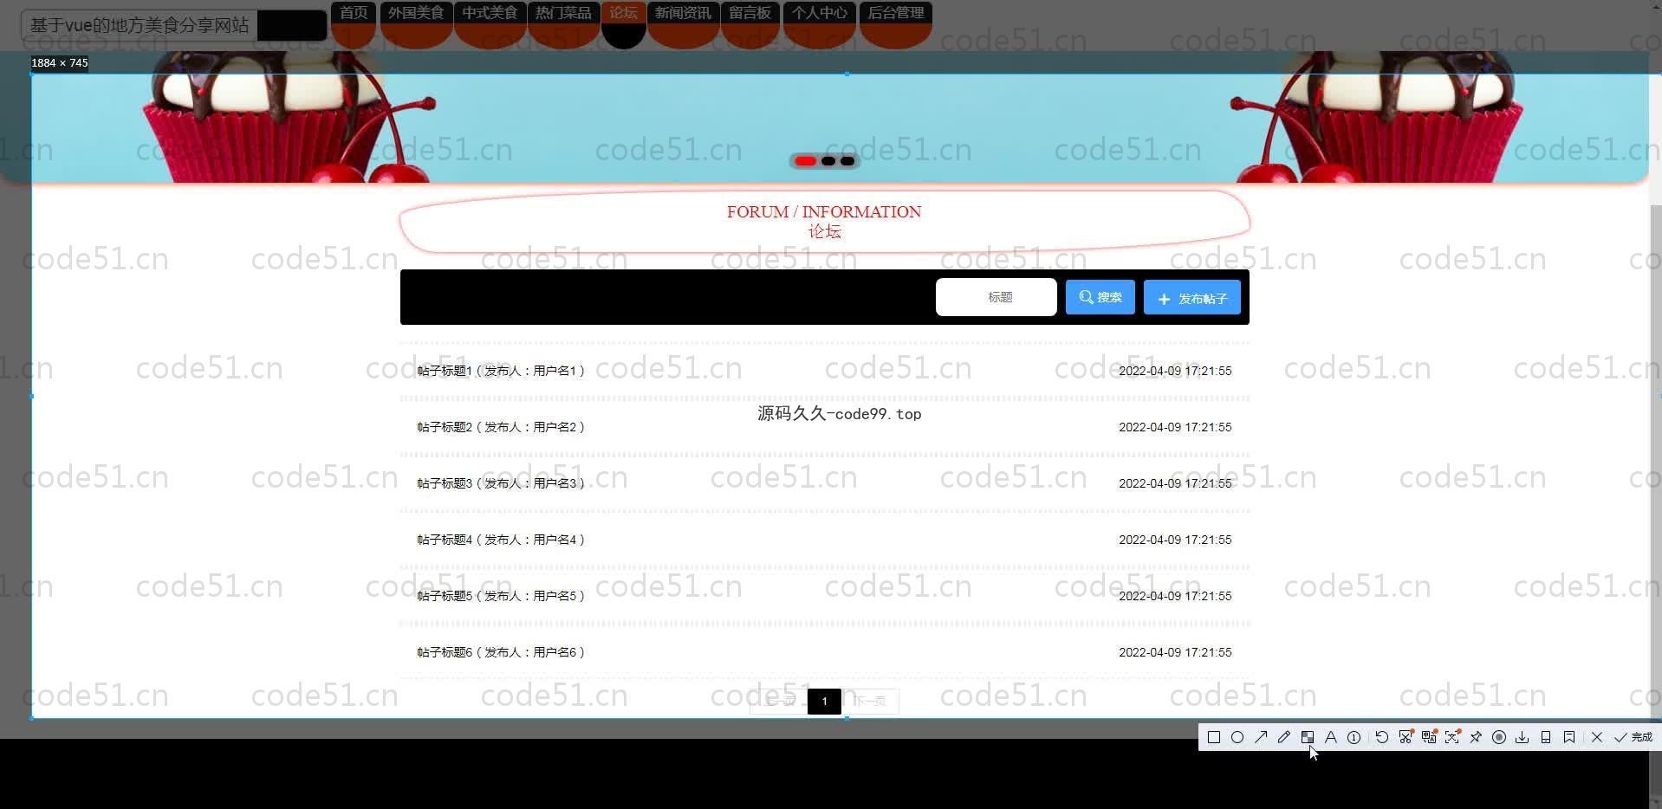The height and width of the screenshot is (809, 1662).
Task: Click the 搜索 search button
Action: point(1100,297)
